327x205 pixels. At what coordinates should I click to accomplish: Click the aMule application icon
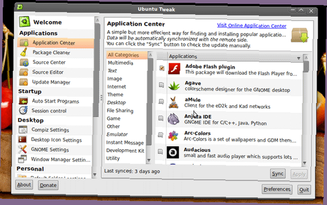(174, 102)
